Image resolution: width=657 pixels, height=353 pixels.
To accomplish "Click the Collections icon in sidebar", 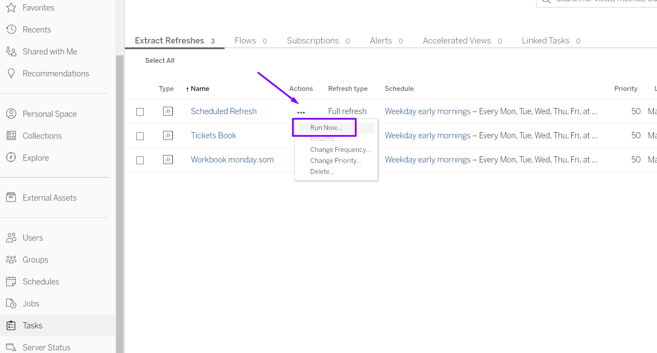I will [x=11, y=136].
